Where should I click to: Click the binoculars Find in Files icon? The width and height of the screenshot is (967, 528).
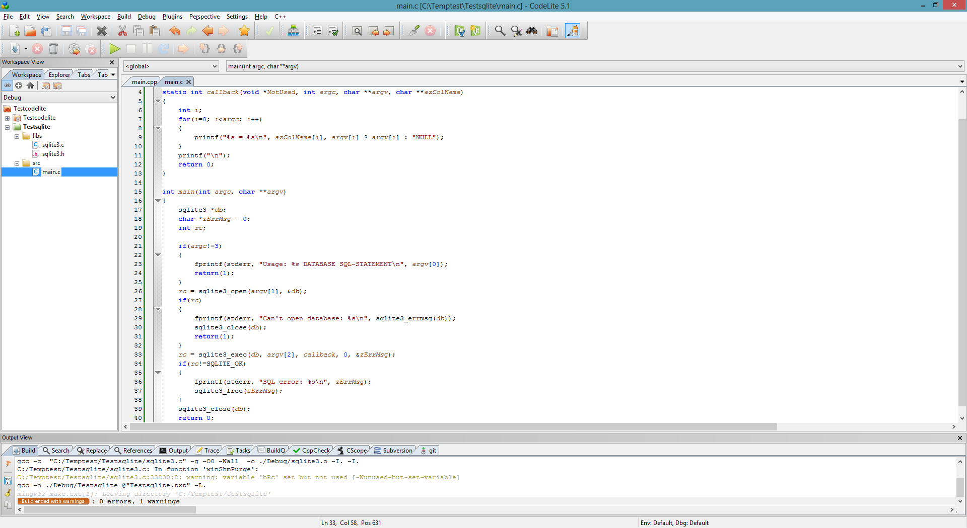tap(532, 31)
